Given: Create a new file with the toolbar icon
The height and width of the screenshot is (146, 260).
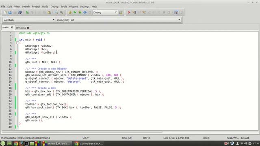Looking at the screenshot, I should (x=5, y=13).
